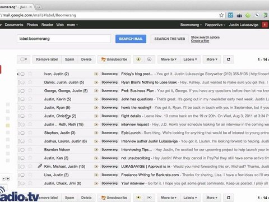Open the Ryan Blair's Nothing to Lose Book email
This screenshot has width=269, height=202.
[149, 82]
